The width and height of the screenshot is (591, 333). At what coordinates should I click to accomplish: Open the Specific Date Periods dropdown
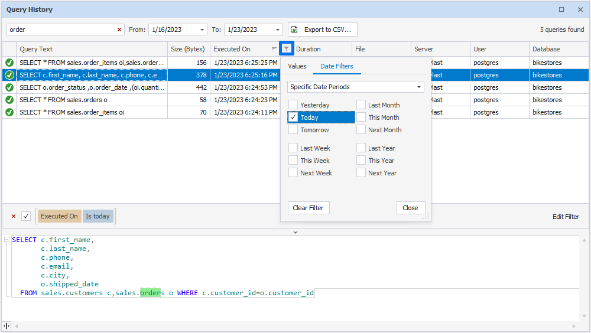click(x=356, y=87)
